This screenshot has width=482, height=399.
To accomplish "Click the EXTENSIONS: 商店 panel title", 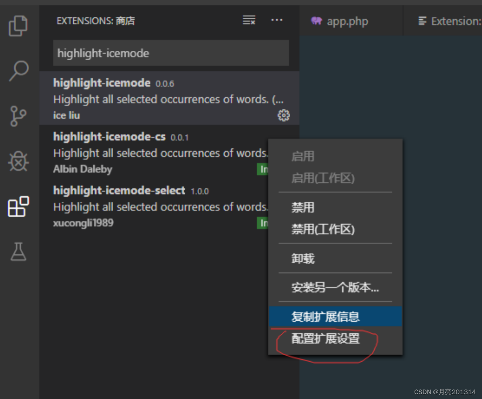I will 96,21.
